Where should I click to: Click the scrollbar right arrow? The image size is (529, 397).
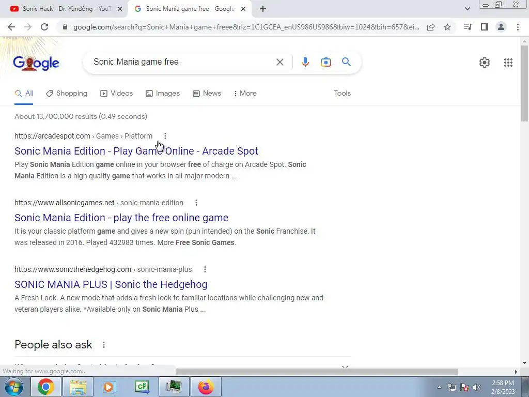[x=516, y=372]
